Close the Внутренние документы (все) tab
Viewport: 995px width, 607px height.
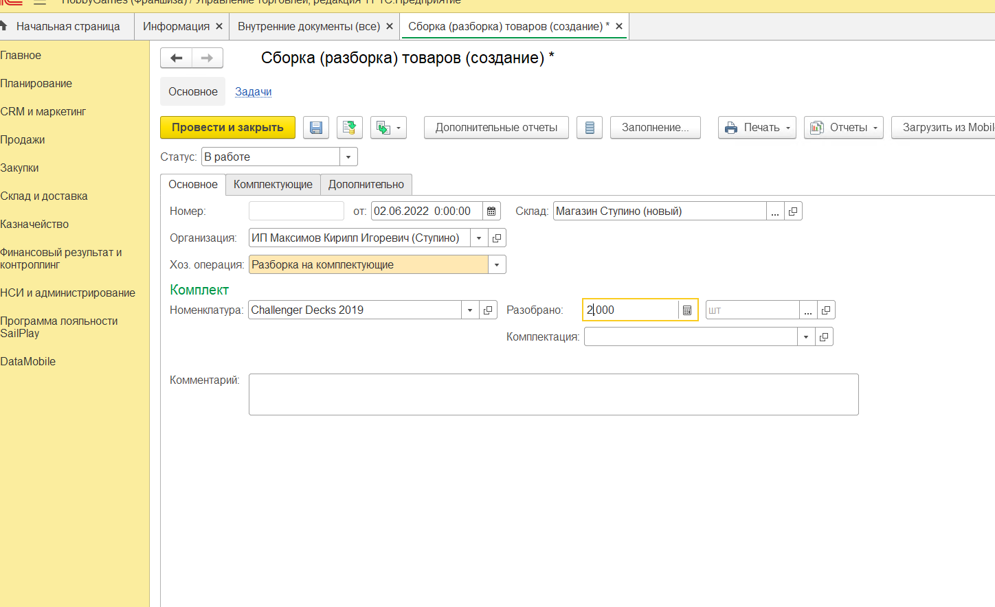click(x=390, y=26)
